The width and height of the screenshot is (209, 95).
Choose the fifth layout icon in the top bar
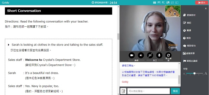click(x=172, y=3)
